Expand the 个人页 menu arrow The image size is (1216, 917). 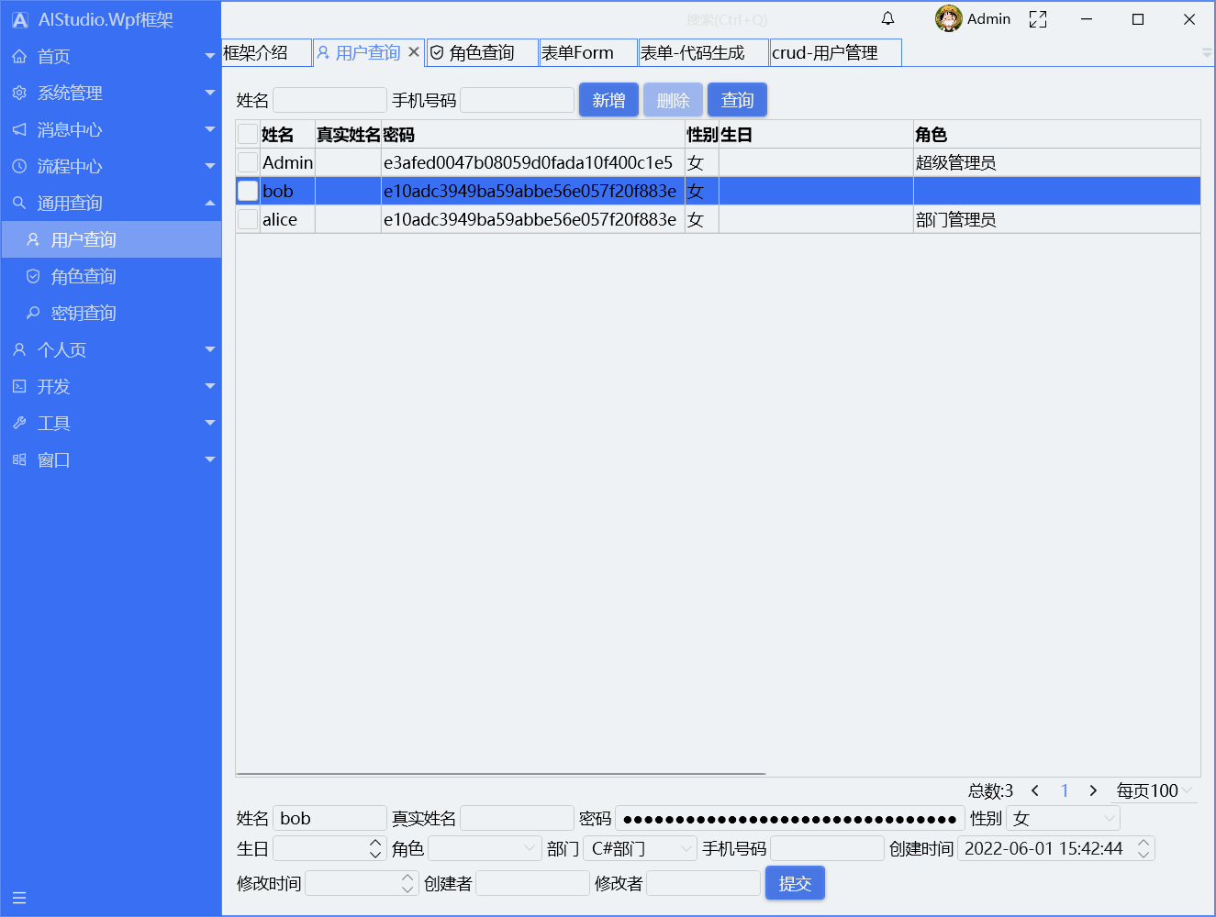210,349
